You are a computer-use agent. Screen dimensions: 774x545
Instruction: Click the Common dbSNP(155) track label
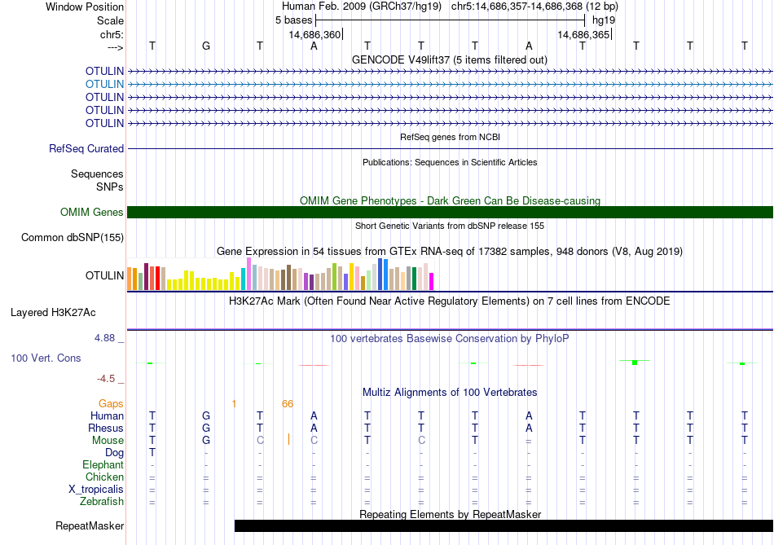point(73,237)
